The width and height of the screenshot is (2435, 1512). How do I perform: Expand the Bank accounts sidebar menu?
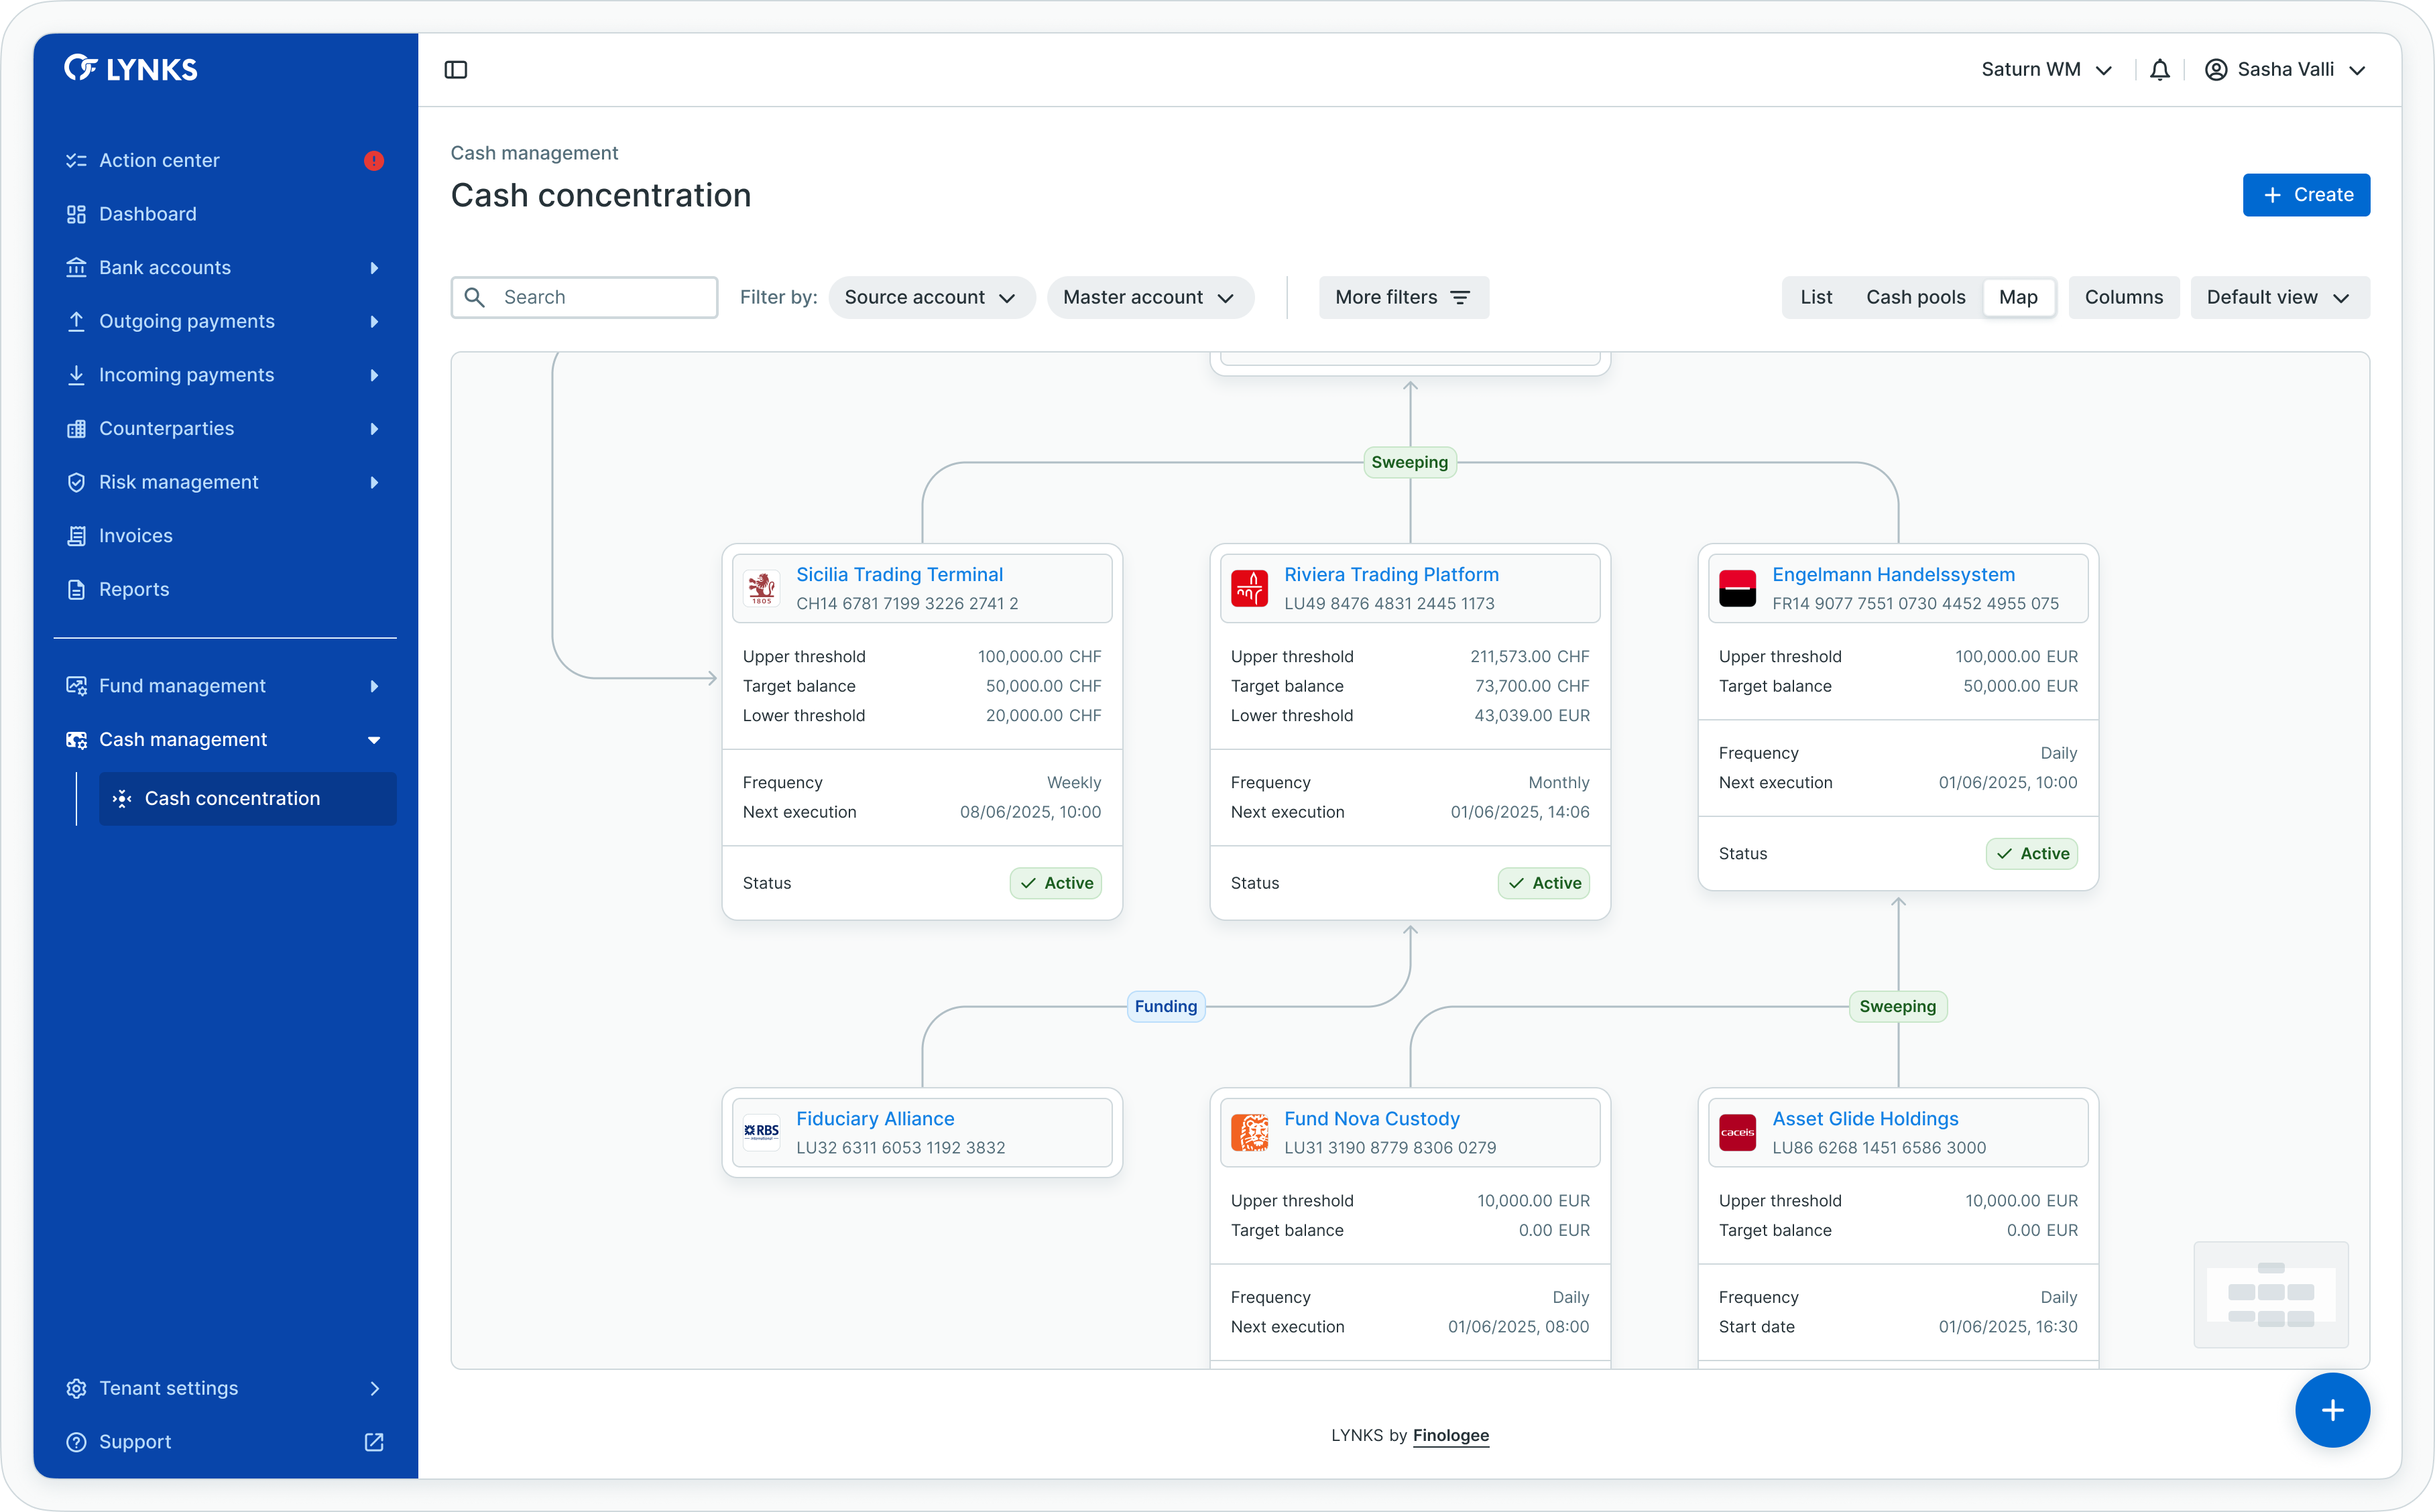(x=165, y=268)
